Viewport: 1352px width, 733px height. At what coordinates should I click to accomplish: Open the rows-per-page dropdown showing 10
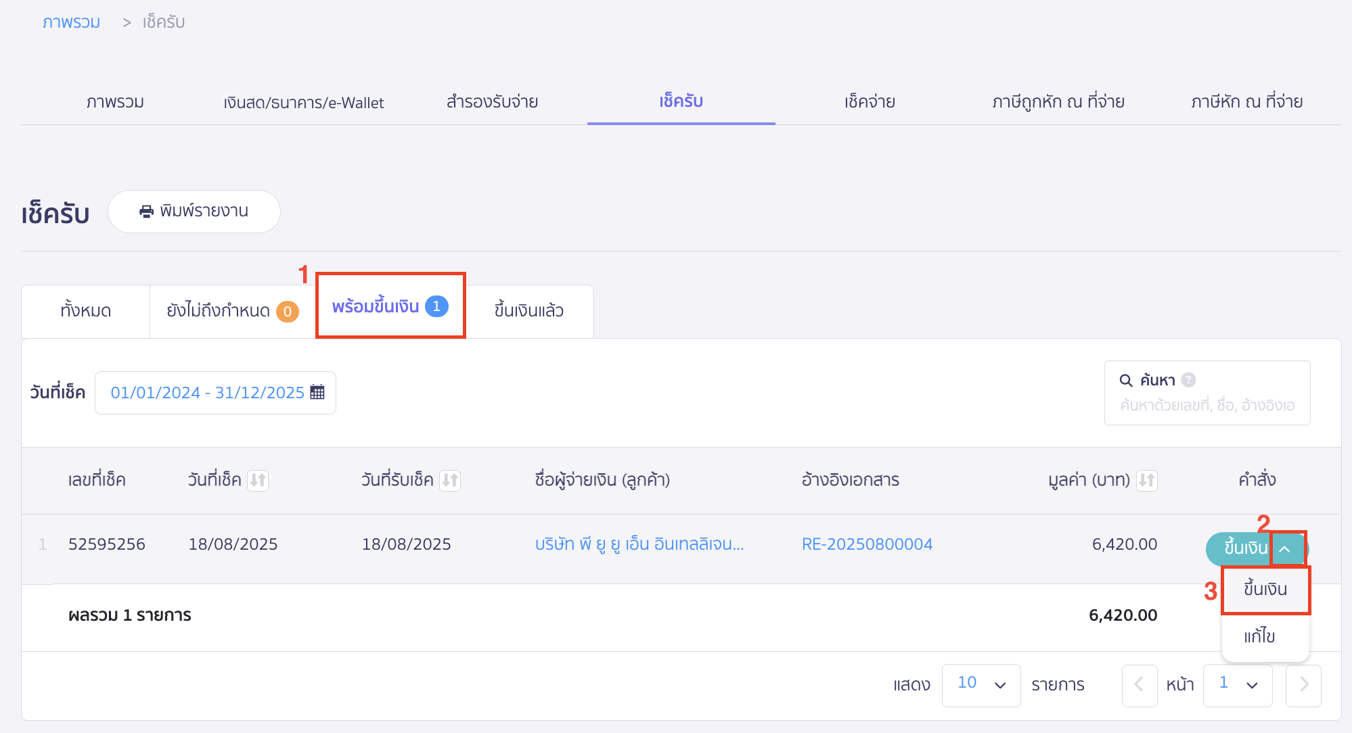click(981, 684)
